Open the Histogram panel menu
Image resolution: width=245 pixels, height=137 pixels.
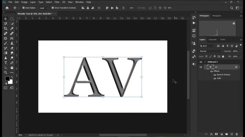pos(241,16)
